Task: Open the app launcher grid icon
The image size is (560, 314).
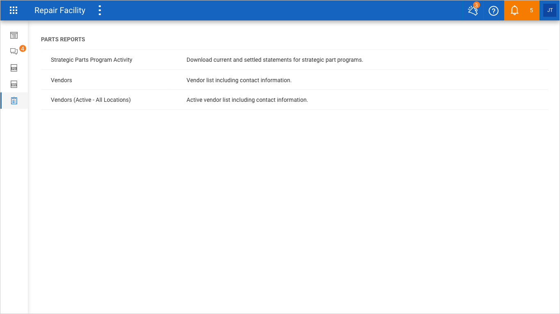Action: tap(14, 11)
